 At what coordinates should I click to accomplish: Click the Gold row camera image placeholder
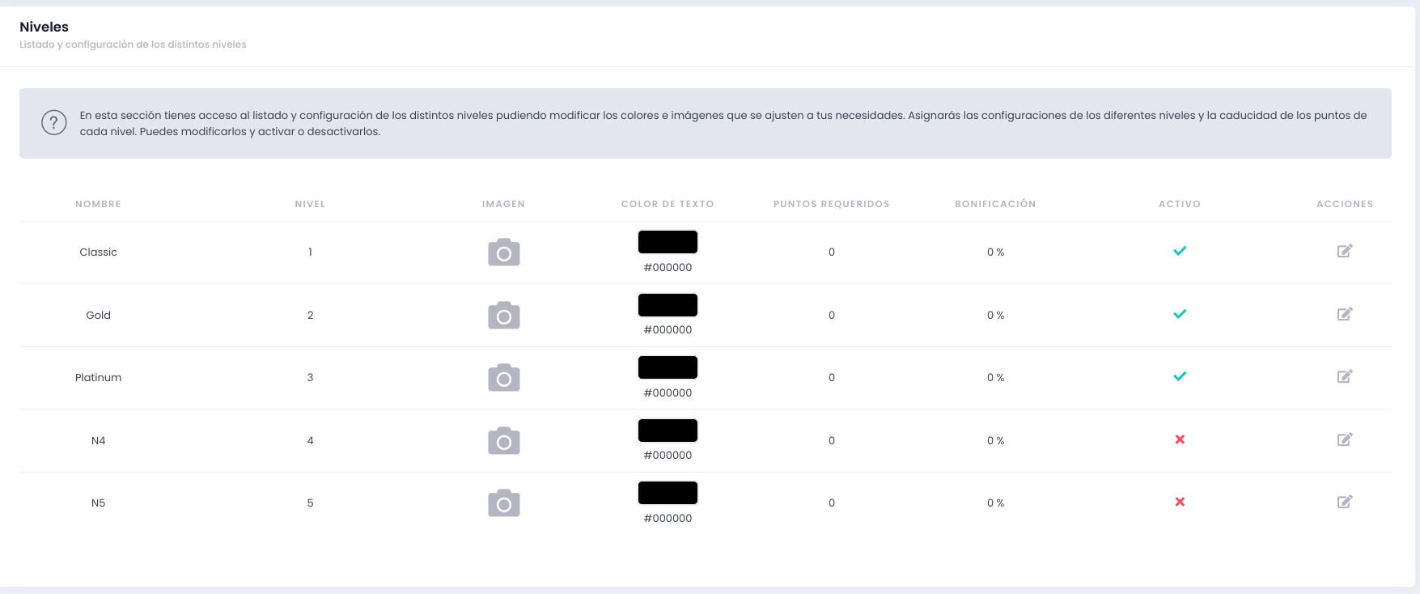point(504,315)
